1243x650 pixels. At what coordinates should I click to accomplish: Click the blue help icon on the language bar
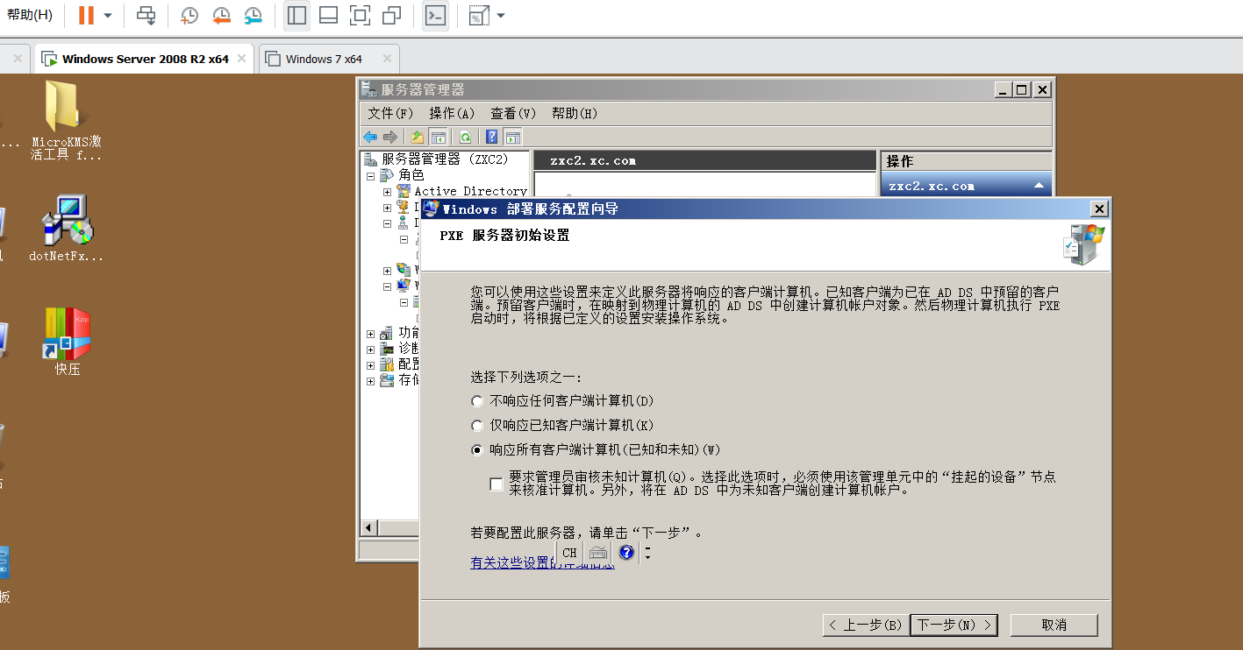tap(626, 553)
